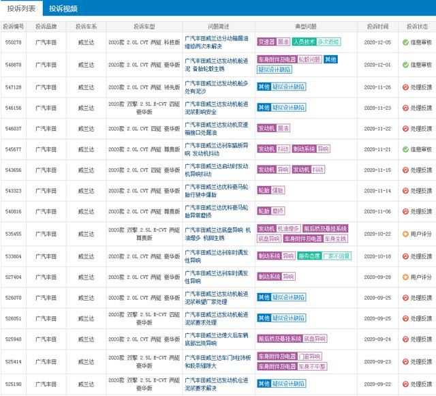
Task: Open complaint link 发动机舱多处有泥沙
Action: [x=217, y=87]
